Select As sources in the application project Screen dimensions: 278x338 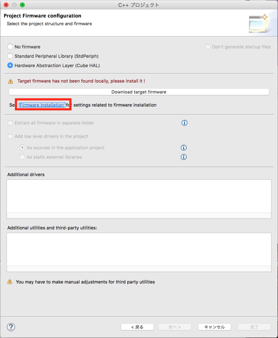tap(22, 148)
